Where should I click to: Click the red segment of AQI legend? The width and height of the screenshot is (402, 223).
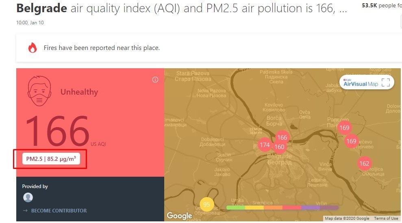[292, 208]
